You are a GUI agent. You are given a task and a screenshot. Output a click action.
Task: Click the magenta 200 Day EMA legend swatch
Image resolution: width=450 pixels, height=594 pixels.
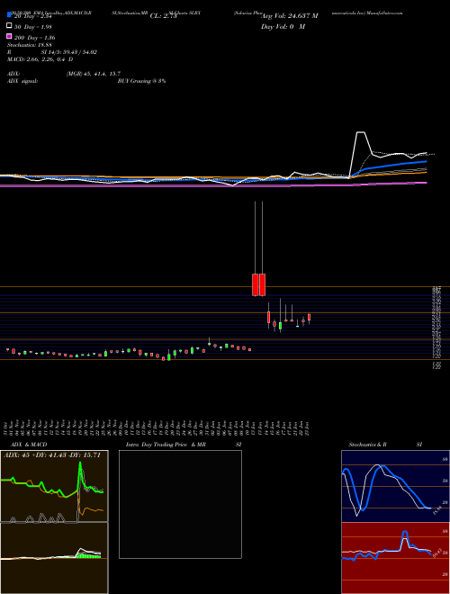[9, 36]
